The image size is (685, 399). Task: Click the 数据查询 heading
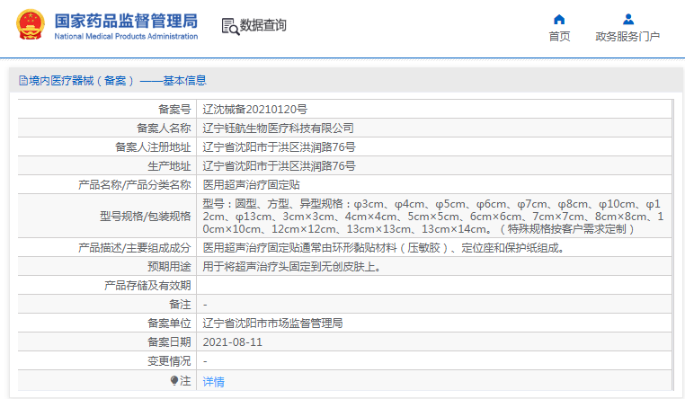[x=263, y=25]
